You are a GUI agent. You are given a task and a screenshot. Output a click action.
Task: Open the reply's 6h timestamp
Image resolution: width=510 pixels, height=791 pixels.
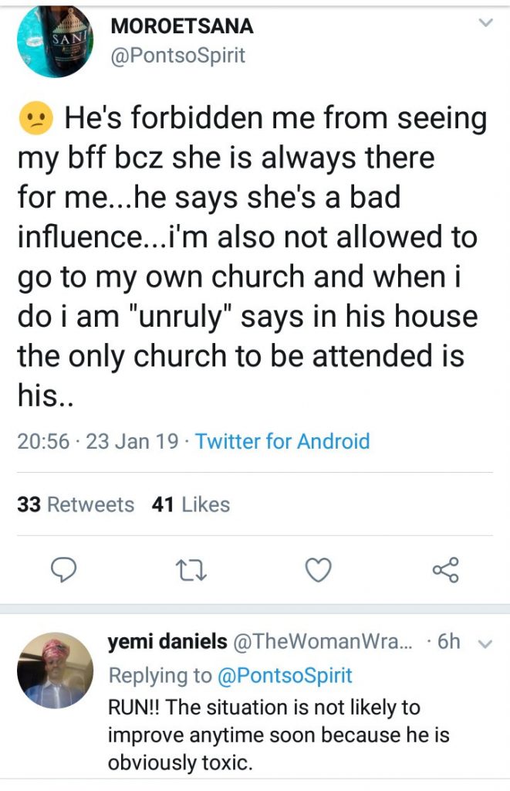(x=448, y=641)
